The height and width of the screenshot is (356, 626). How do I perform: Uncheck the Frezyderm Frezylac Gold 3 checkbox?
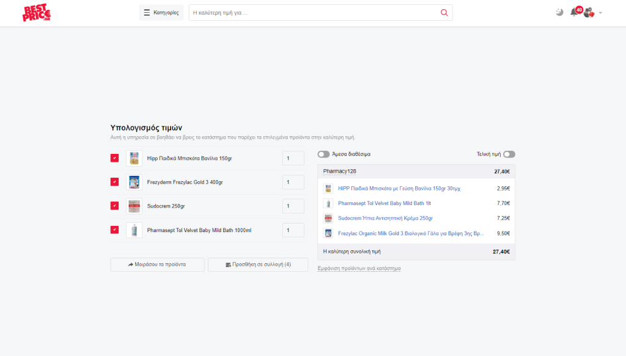(x=114, y=182)
